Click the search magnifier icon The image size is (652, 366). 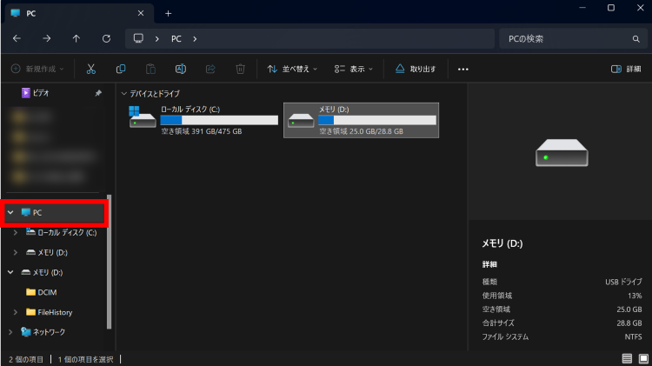tap(635, 38)
